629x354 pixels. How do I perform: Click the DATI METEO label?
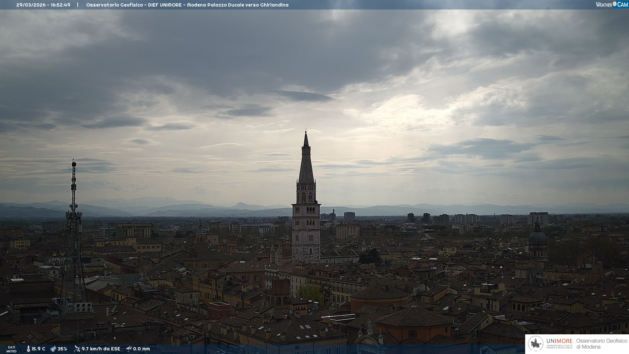(x=11, y=349)
